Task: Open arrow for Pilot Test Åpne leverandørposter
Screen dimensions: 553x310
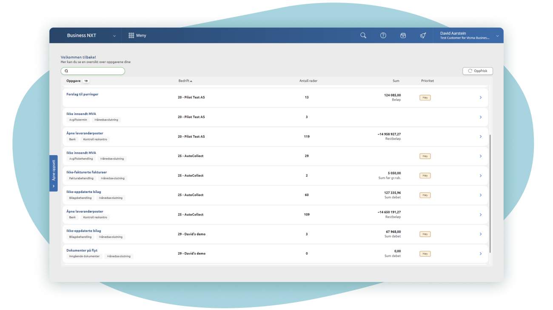Action: coord(481,137)
